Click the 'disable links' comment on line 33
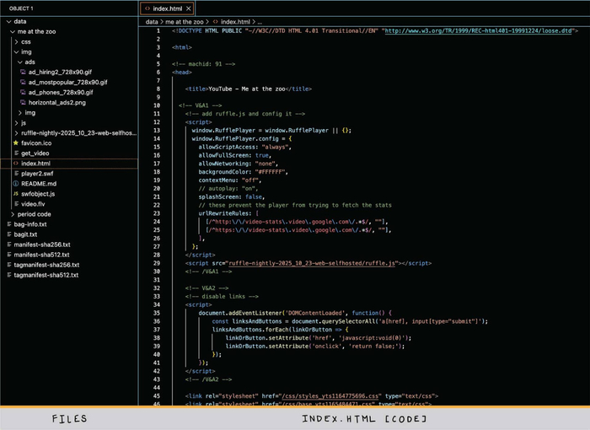The height and width of the screenshot is (430, 590). coord(222,297)
